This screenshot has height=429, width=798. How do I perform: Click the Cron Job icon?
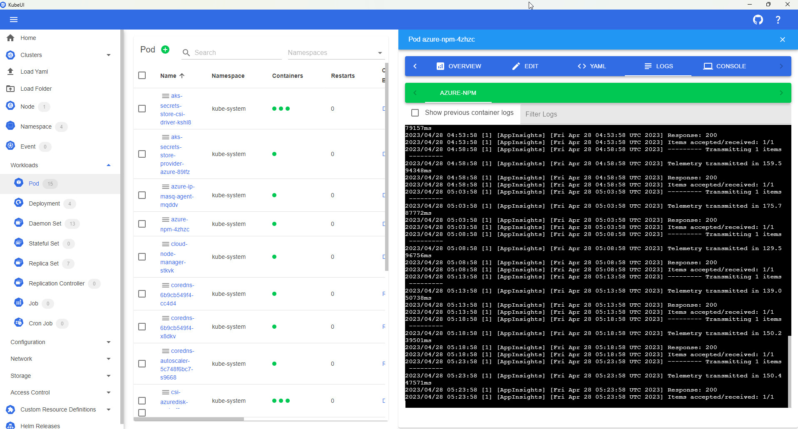click(x=19, y=323)
